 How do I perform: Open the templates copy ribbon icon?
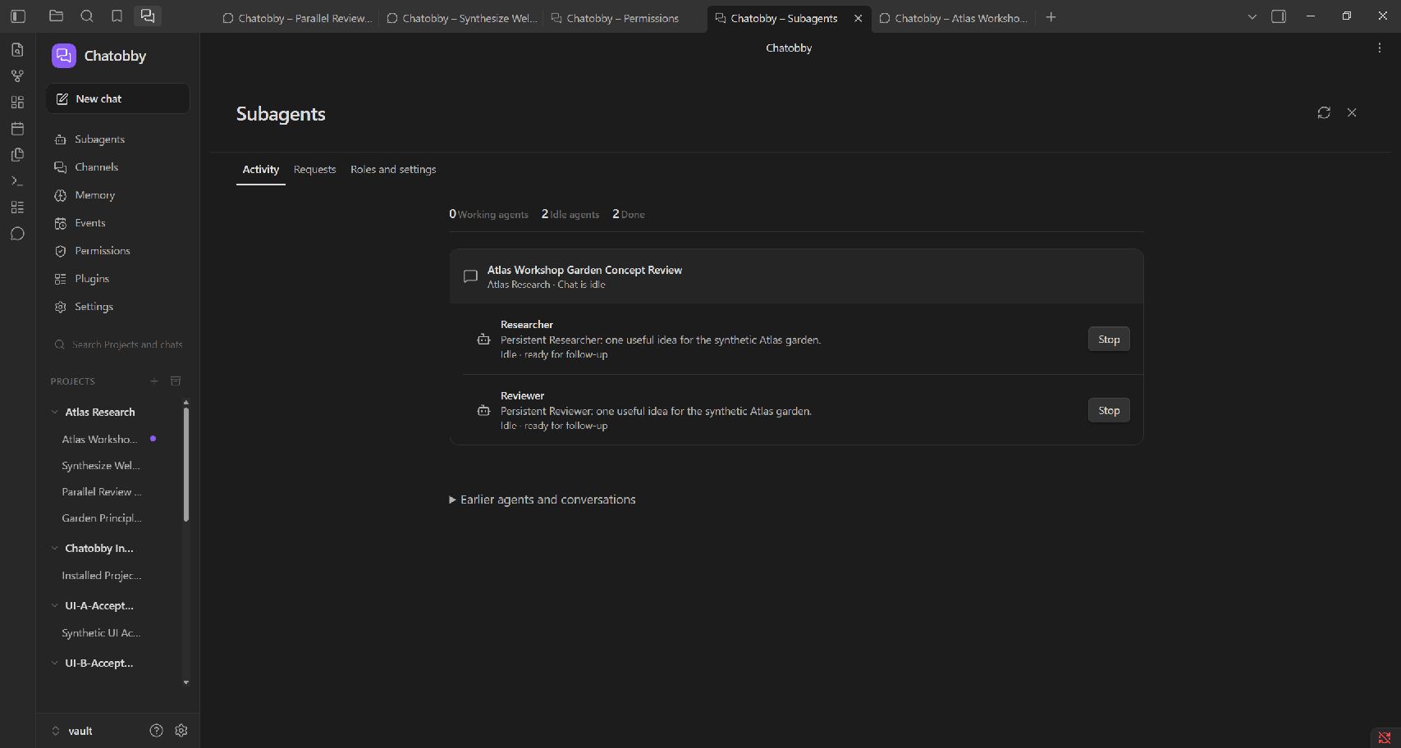pyautogui.click(x=17, y=155)
